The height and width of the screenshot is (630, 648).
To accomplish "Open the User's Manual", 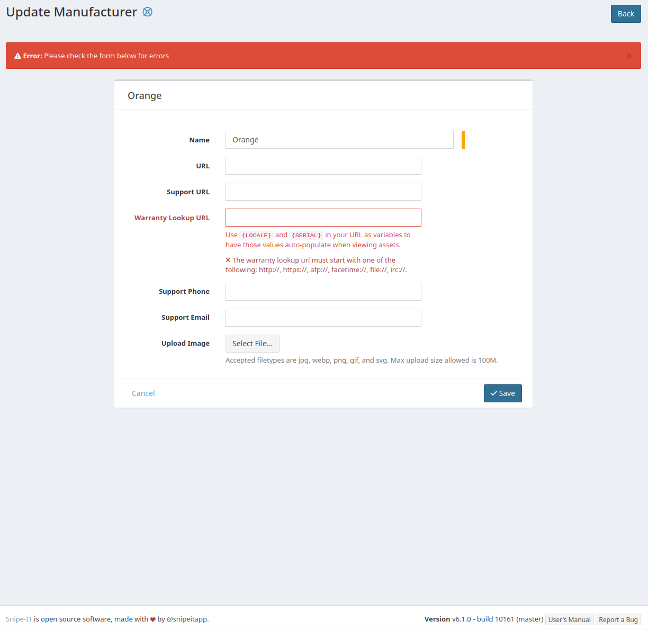I will (569, 619).
